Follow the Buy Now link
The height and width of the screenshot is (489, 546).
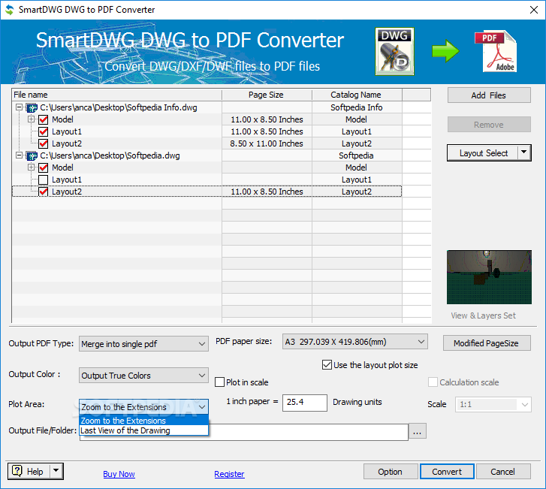[119, 474]
